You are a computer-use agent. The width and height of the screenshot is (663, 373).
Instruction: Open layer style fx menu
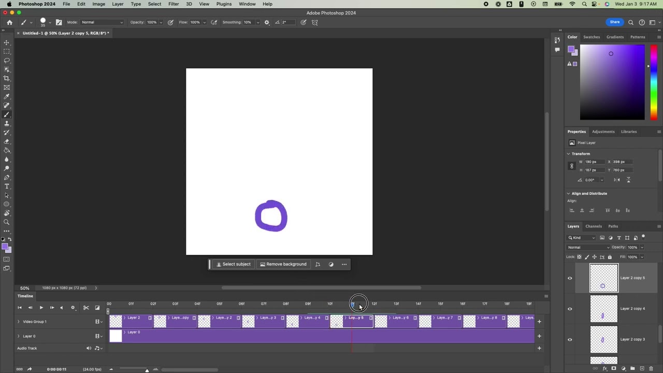[x=604, y=368]
